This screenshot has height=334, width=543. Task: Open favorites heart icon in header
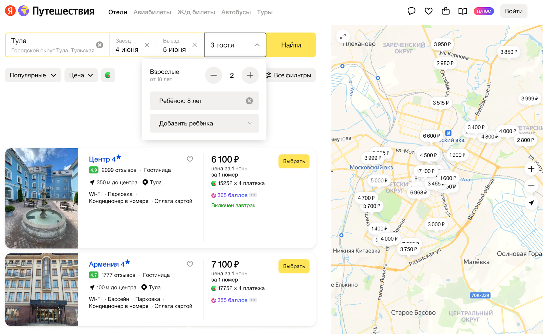[x=429, y=11]
